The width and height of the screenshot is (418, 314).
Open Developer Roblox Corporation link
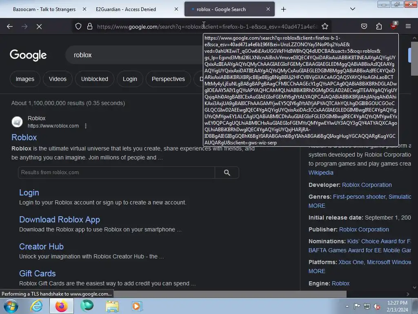tap(367, 185)
